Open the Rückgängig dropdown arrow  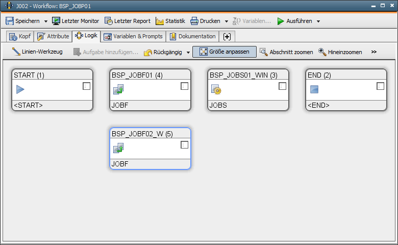[188, 52]
